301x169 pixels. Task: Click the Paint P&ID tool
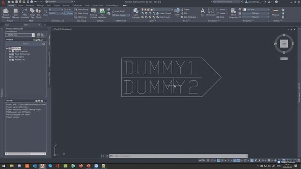tap(119, 11)
